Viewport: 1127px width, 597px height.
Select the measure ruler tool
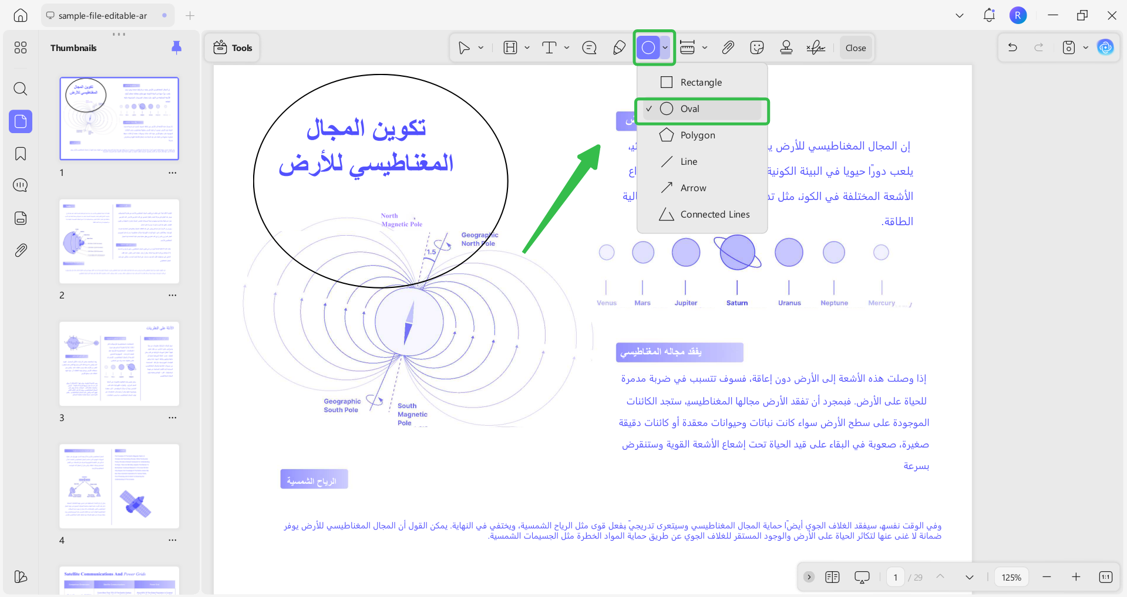coord(687,48)
